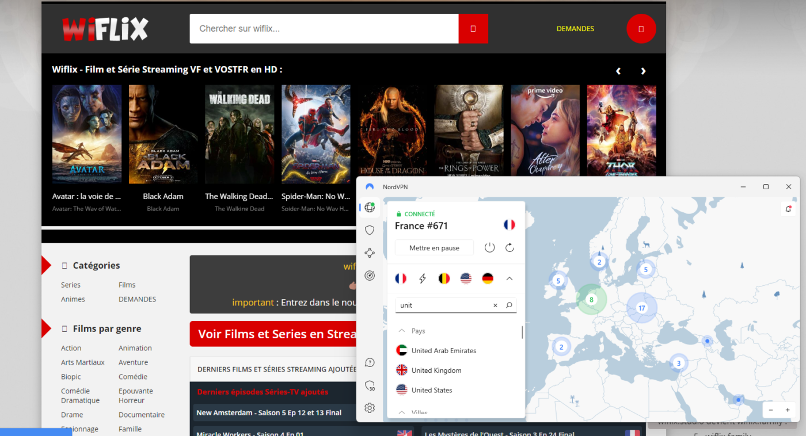
Task: Click the magnifier in NordVPN search box
Action: coord(509,305)
